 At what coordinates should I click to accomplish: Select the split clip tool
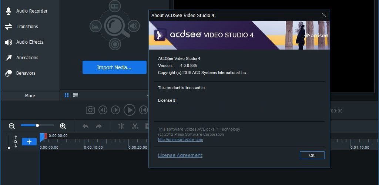(x=121, y=126)
